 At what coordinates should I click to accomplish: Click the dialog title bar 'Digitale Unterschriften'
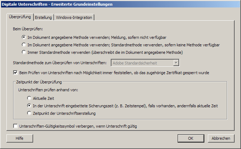click(x=57, y=4)
